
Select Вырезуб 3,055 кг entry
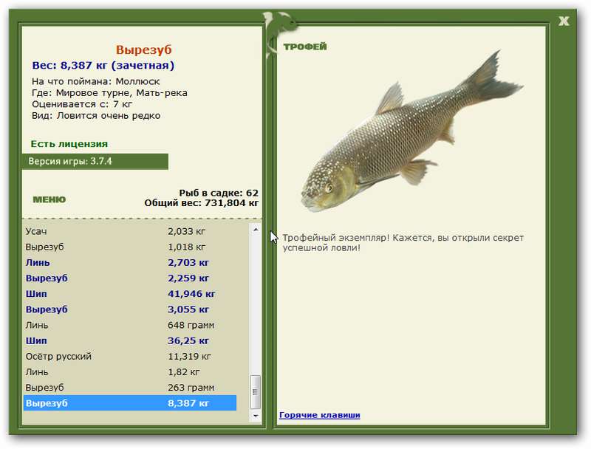coord(130,309)
